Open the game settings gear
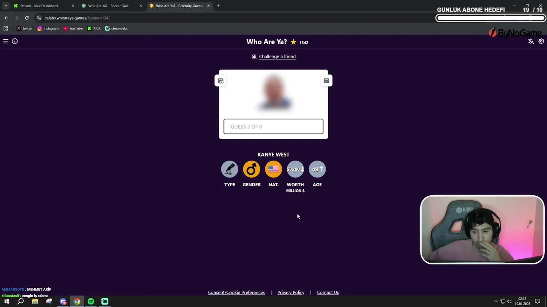 point(541,41)
